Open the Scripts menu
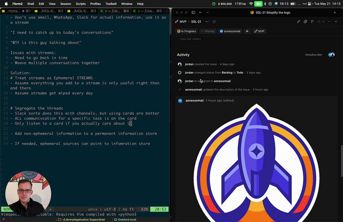This screenshot has height=222, width=343. (x=81, y=4)
